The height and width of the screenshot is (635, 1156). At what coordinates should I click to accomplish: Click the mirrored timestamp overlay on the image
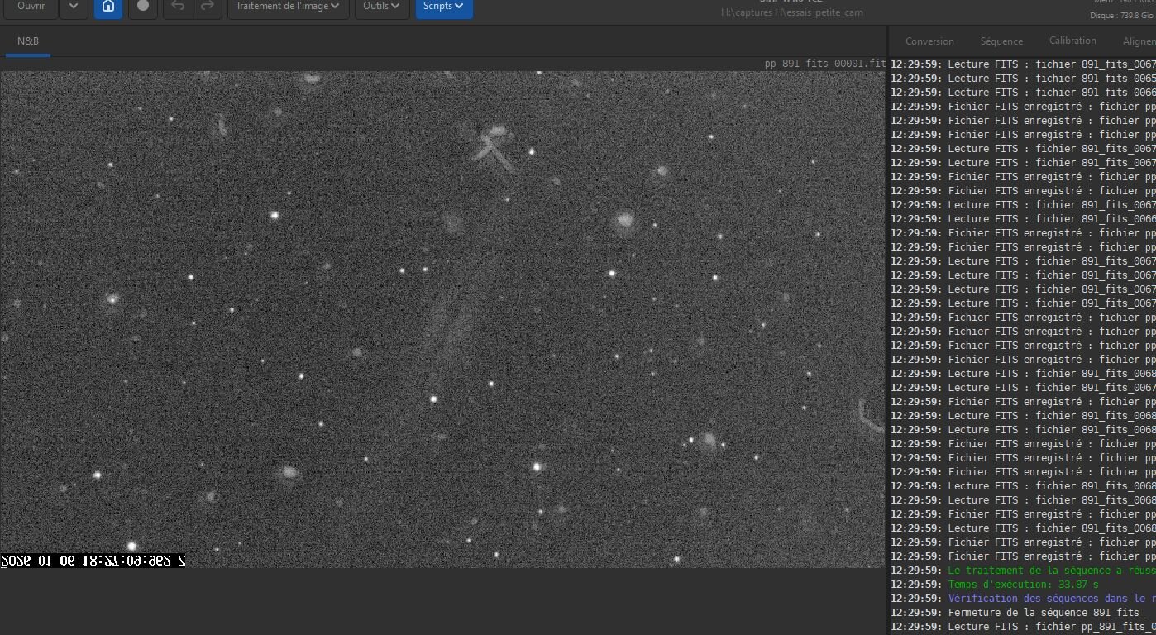(93, 561)
